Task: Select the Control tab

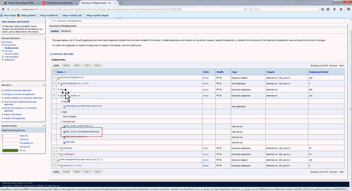Action: click(55, 31)
